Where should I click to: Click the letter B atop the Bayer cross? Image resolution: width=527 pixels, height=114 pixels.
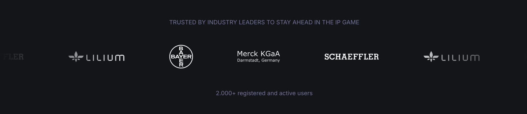(x=181, y=48)
